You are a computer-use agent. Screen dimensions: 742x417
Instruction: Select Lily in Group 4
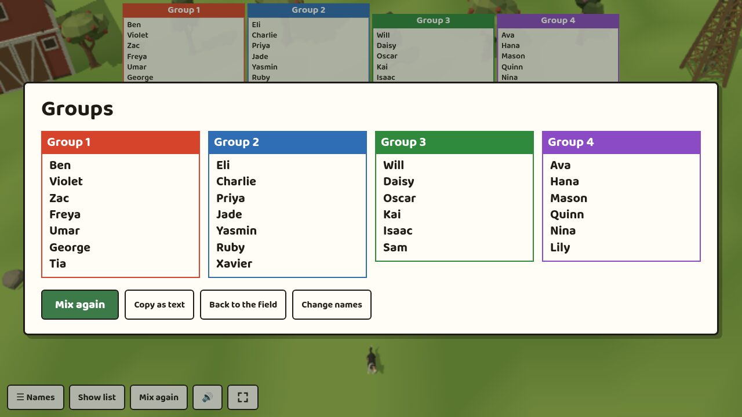(560, 247)
